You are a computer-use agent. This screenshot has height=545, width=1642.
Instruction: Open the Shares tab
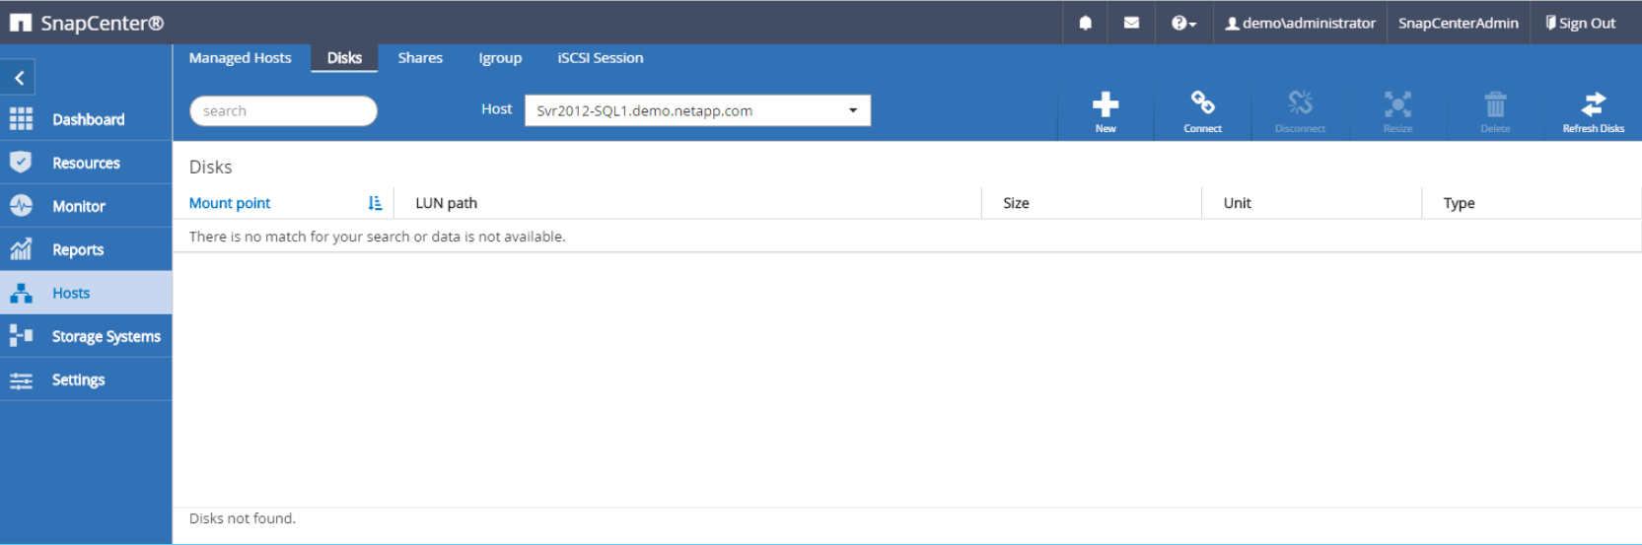point(420,58)
